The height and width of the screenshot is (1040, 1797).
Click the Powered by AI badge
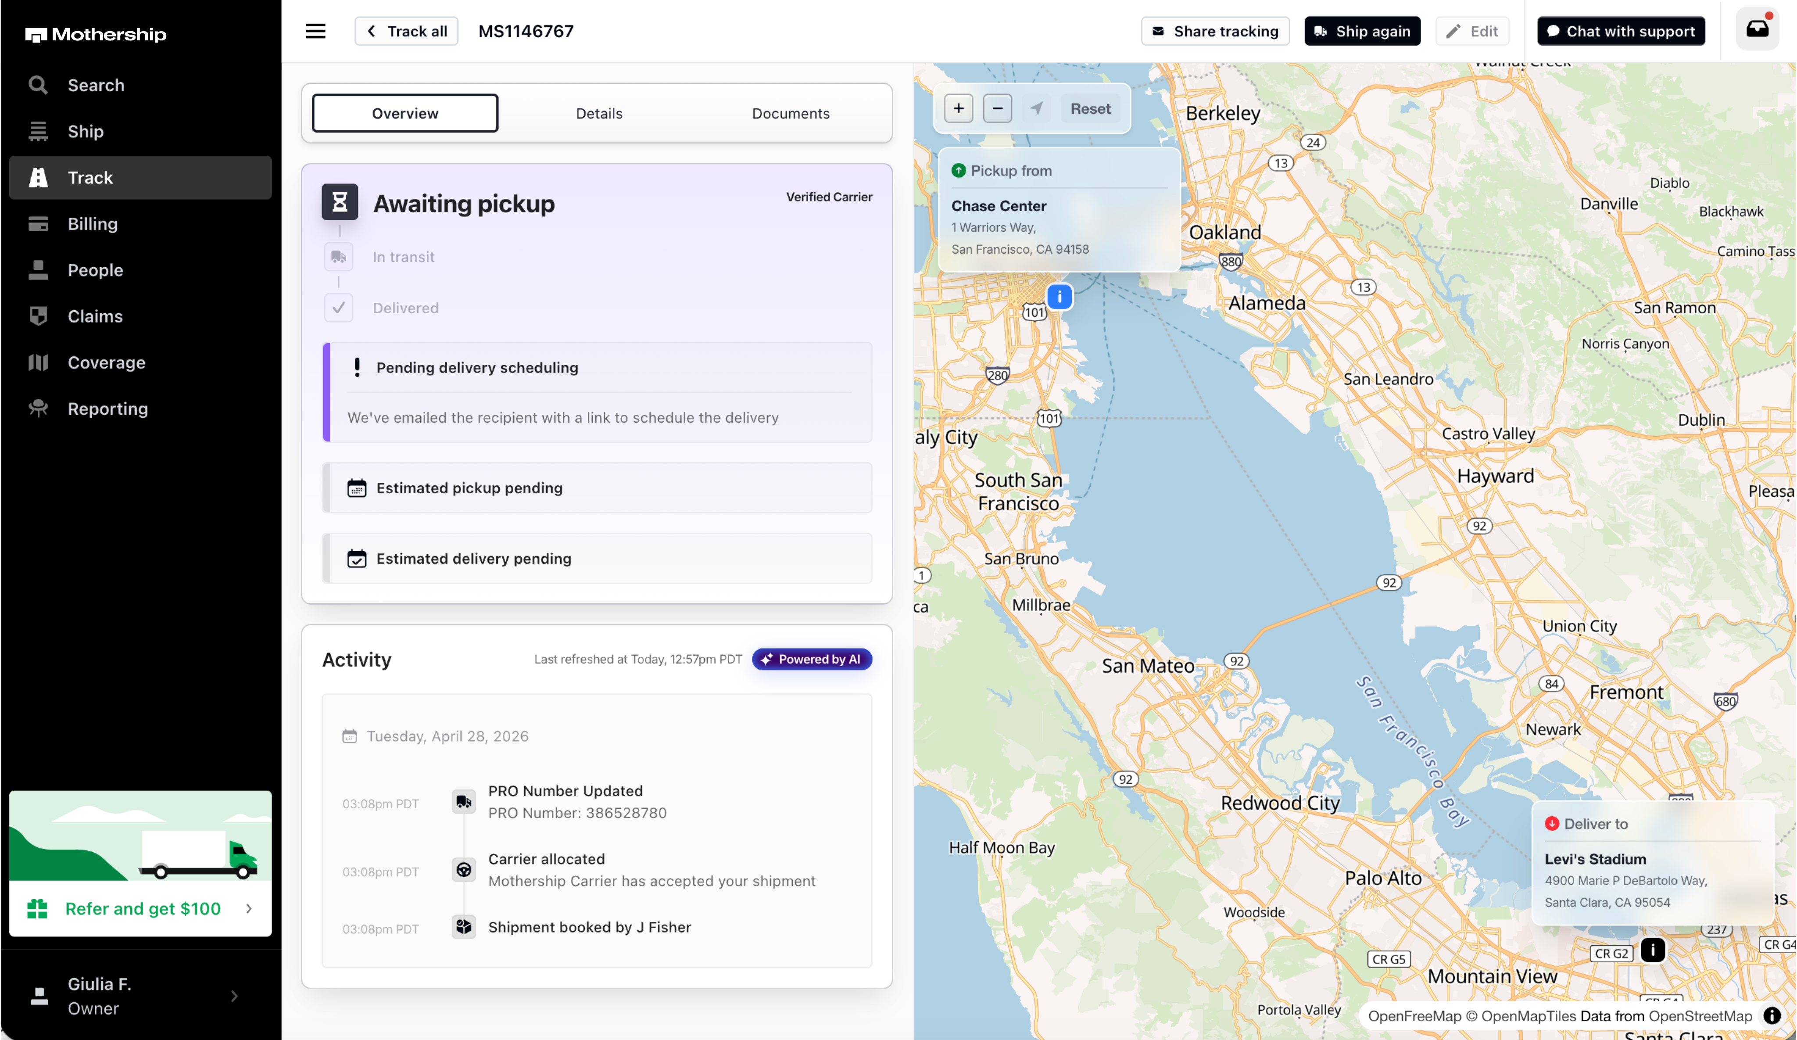[812, 659]
